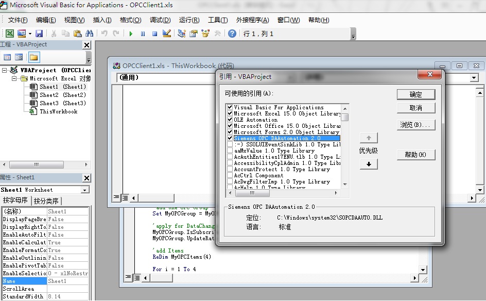Screen dimensions: 486x301
Task: Open procedure dropdown arrow at code window right
Action: [x=474, y=78]
